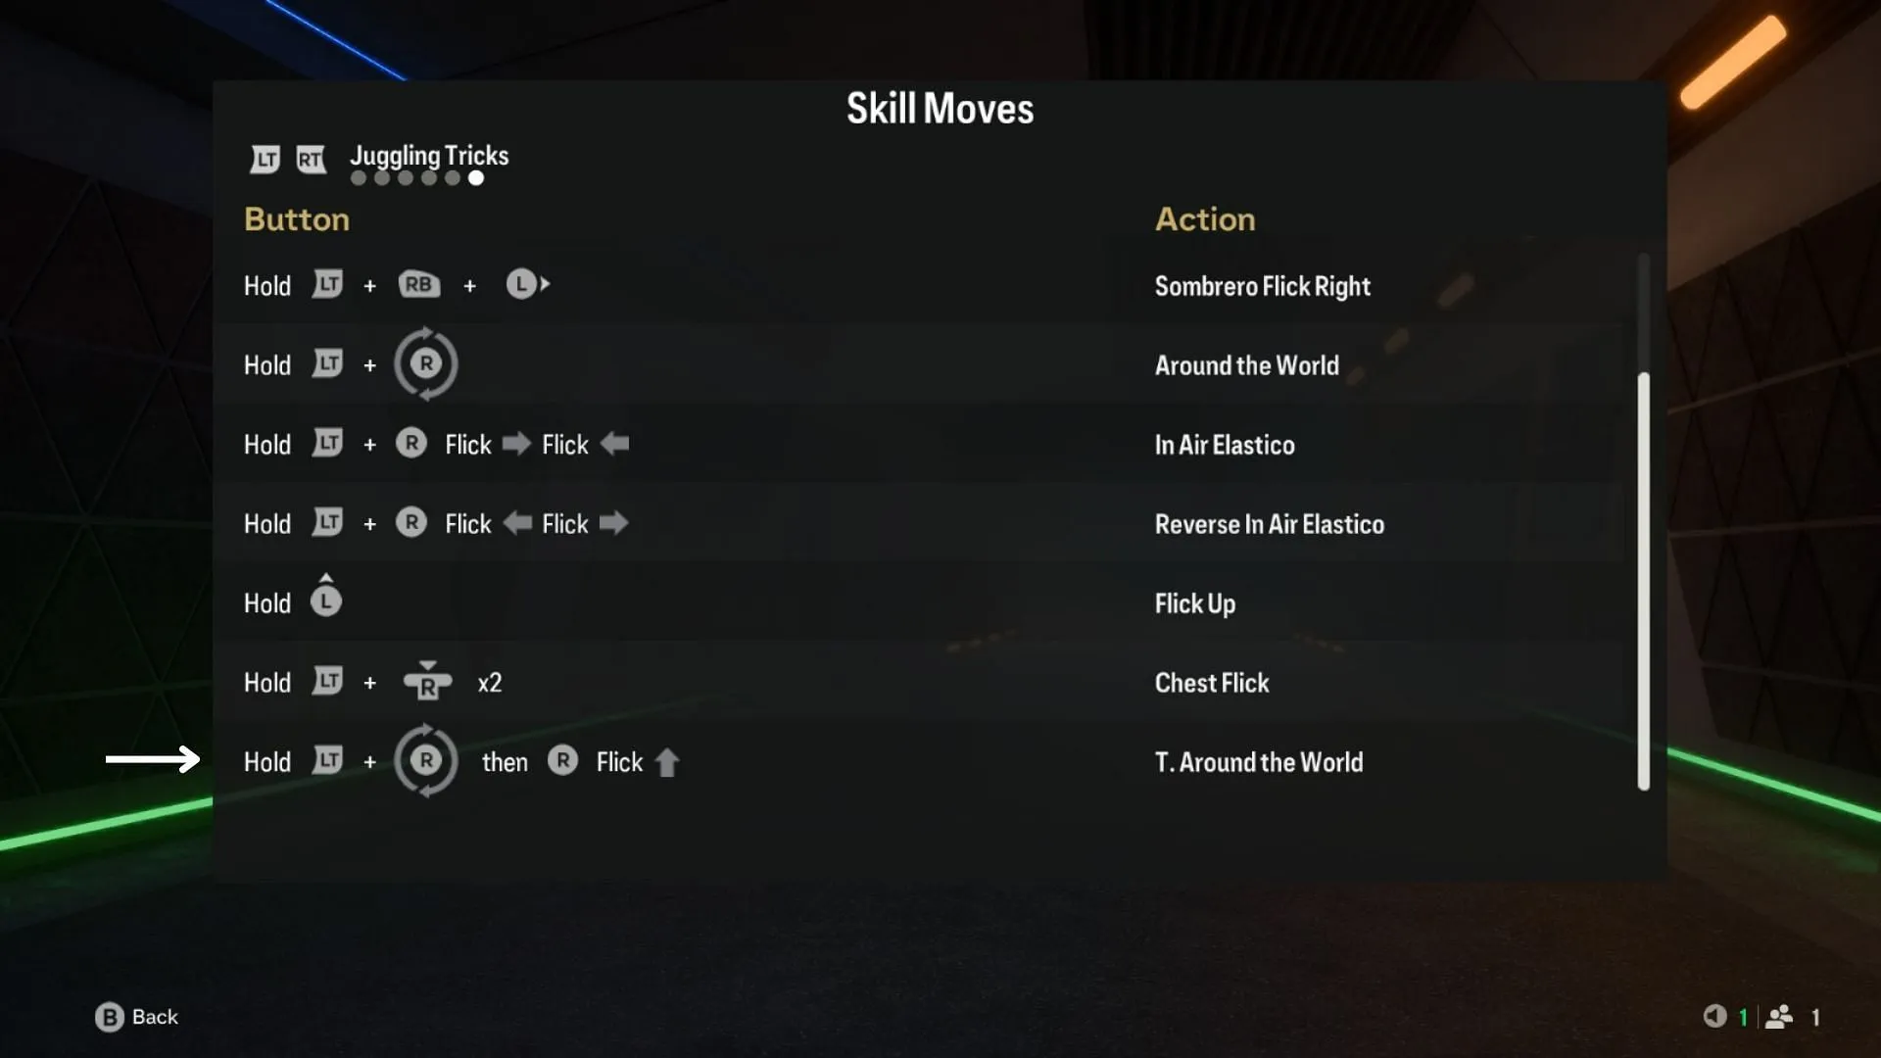Navigate to first dot indicator in Juggling Tricks
This screenshot has height=1058, width=1881.
(358, 178)
